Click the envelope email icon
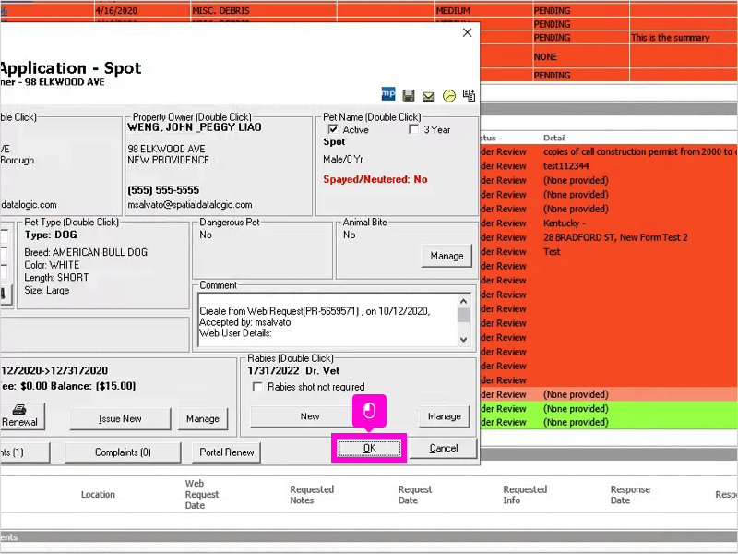Screen dimensions: 738x554 click(428, 96)
